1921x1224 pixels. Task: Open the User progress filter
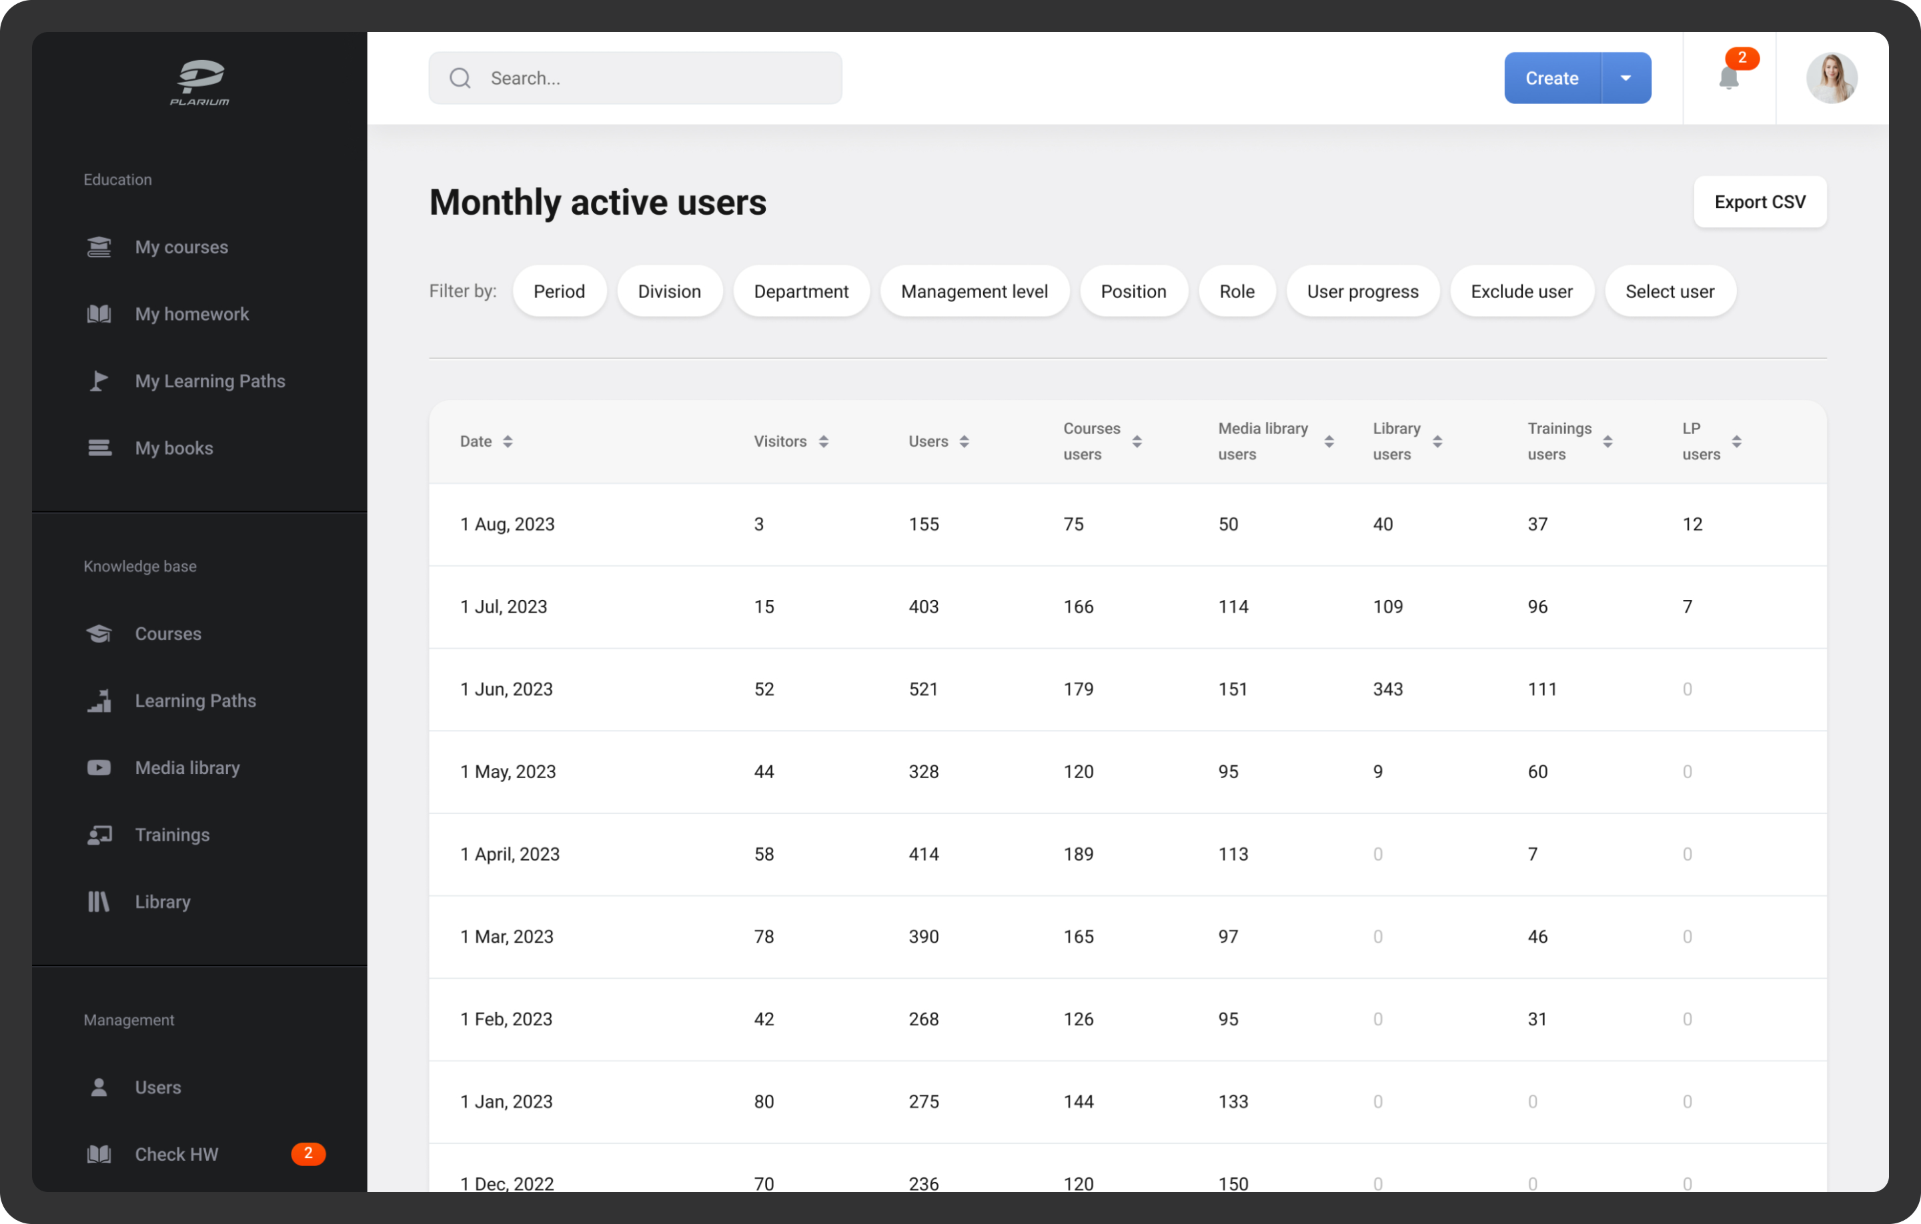click(x=1363, y=291)
